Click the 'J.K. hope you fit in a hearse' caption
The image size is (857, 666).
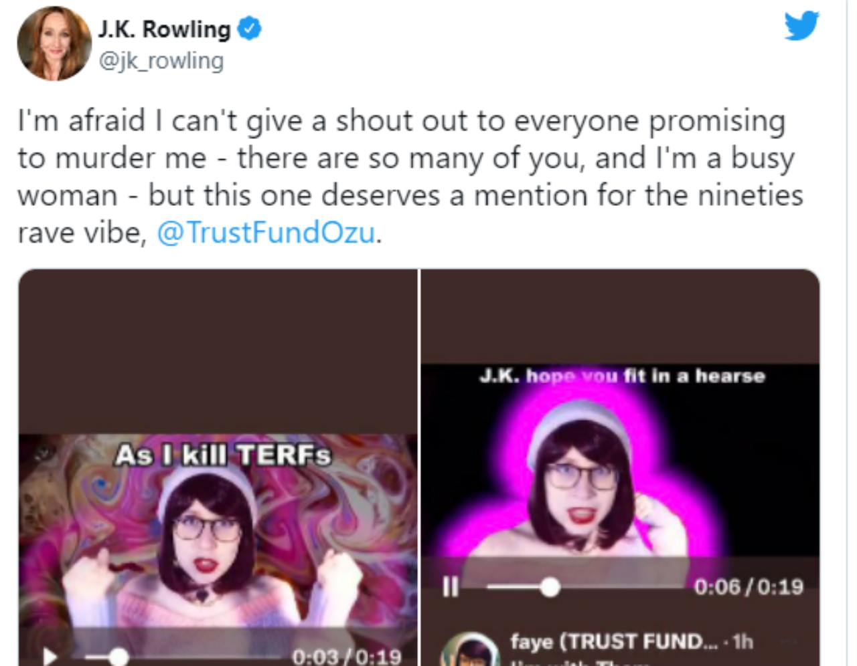pos(621,376)
